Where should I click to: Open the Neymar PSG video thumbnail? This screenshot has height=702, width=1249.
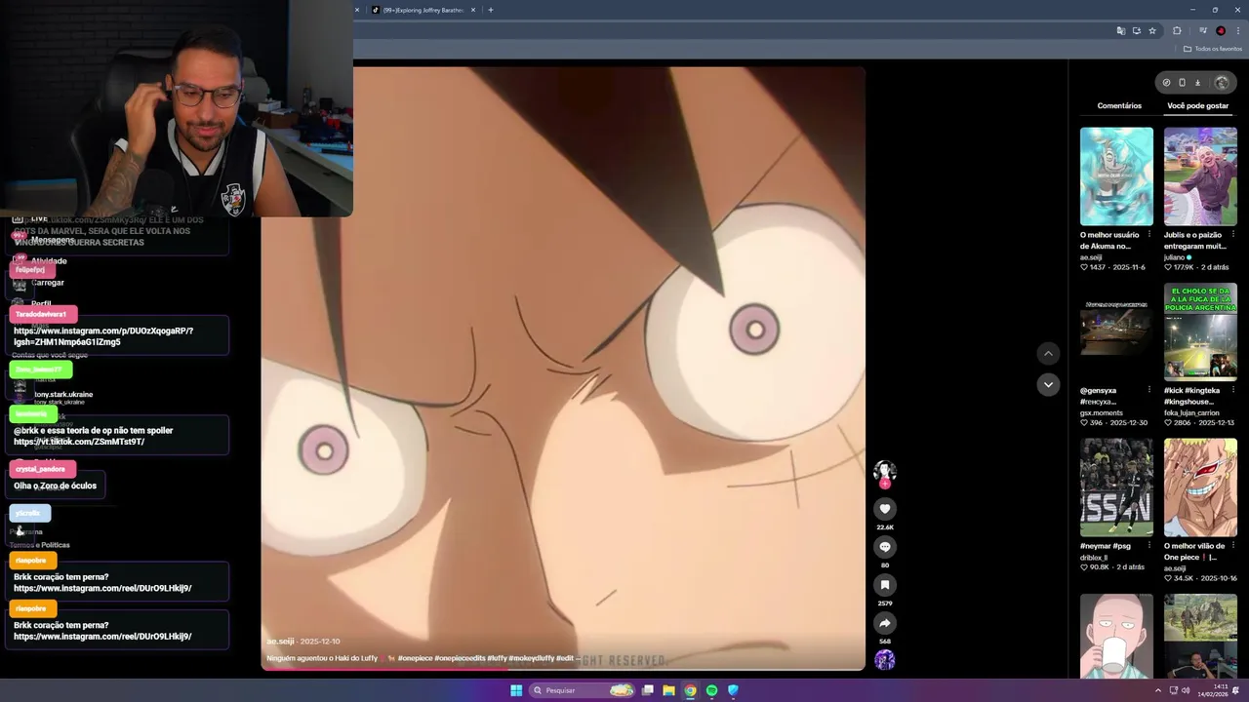click(1116, 487)
